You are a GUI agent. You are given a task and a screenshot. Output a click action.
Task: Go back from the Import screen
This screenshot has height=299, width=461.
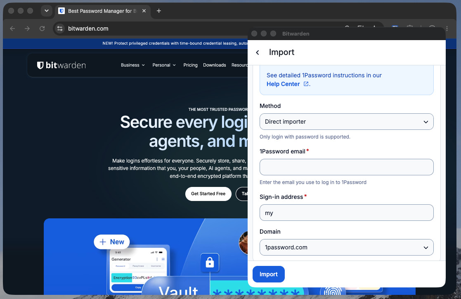[258, 53]
